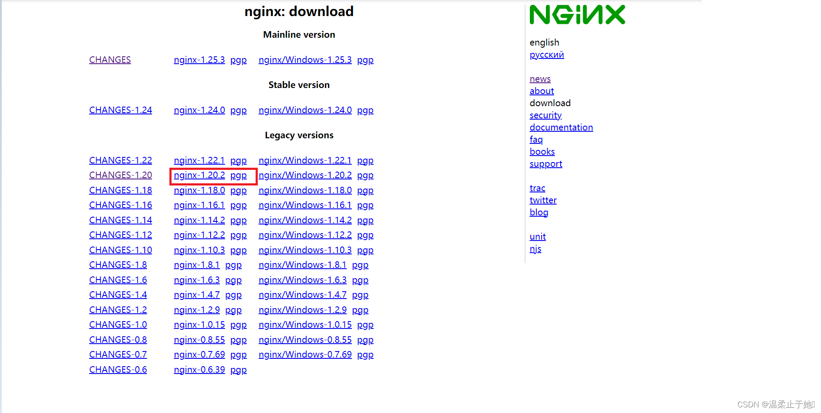
Task: Download nginx-1.24.0 stable version
Action: pos(199,110)
